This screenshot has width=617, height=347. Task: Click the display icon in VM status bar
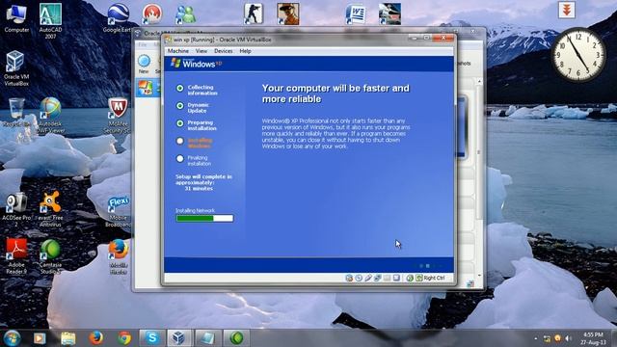click(396, 278)
